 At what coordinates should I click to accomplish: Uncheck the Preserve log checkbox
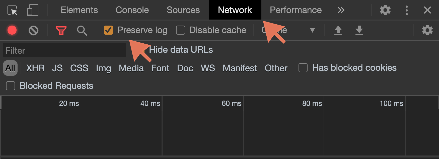click(108, 30)
